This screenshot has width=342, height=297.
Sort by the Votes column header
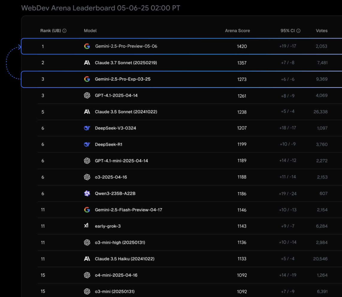[322, 31]
